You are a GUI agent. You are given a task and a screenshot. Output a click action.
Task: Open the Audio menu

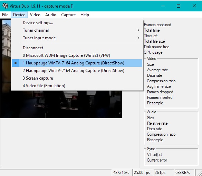click(x=51, y=15)
